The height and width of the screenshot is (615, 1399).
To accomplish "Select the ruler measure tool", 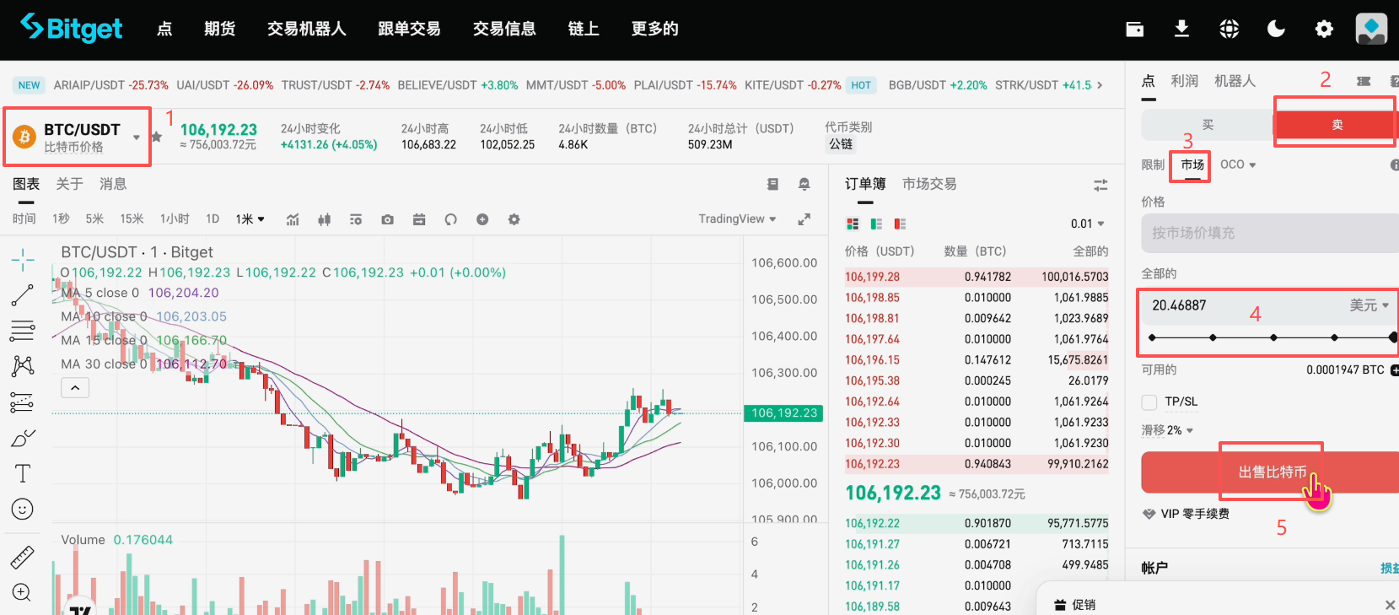I will [x=22, y=557].
